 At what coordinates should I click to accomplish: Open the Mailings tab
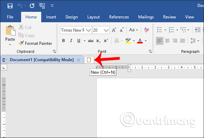click(x=146, y=17)
